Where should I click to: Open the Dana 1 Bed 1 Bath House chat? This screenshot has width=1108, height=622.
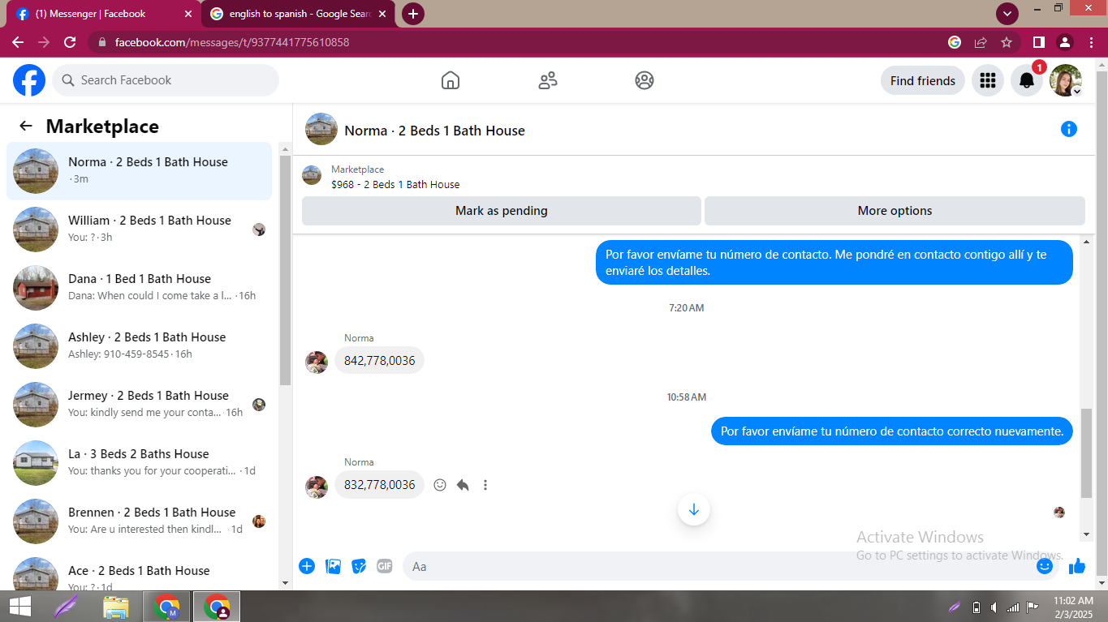(140, 288)
